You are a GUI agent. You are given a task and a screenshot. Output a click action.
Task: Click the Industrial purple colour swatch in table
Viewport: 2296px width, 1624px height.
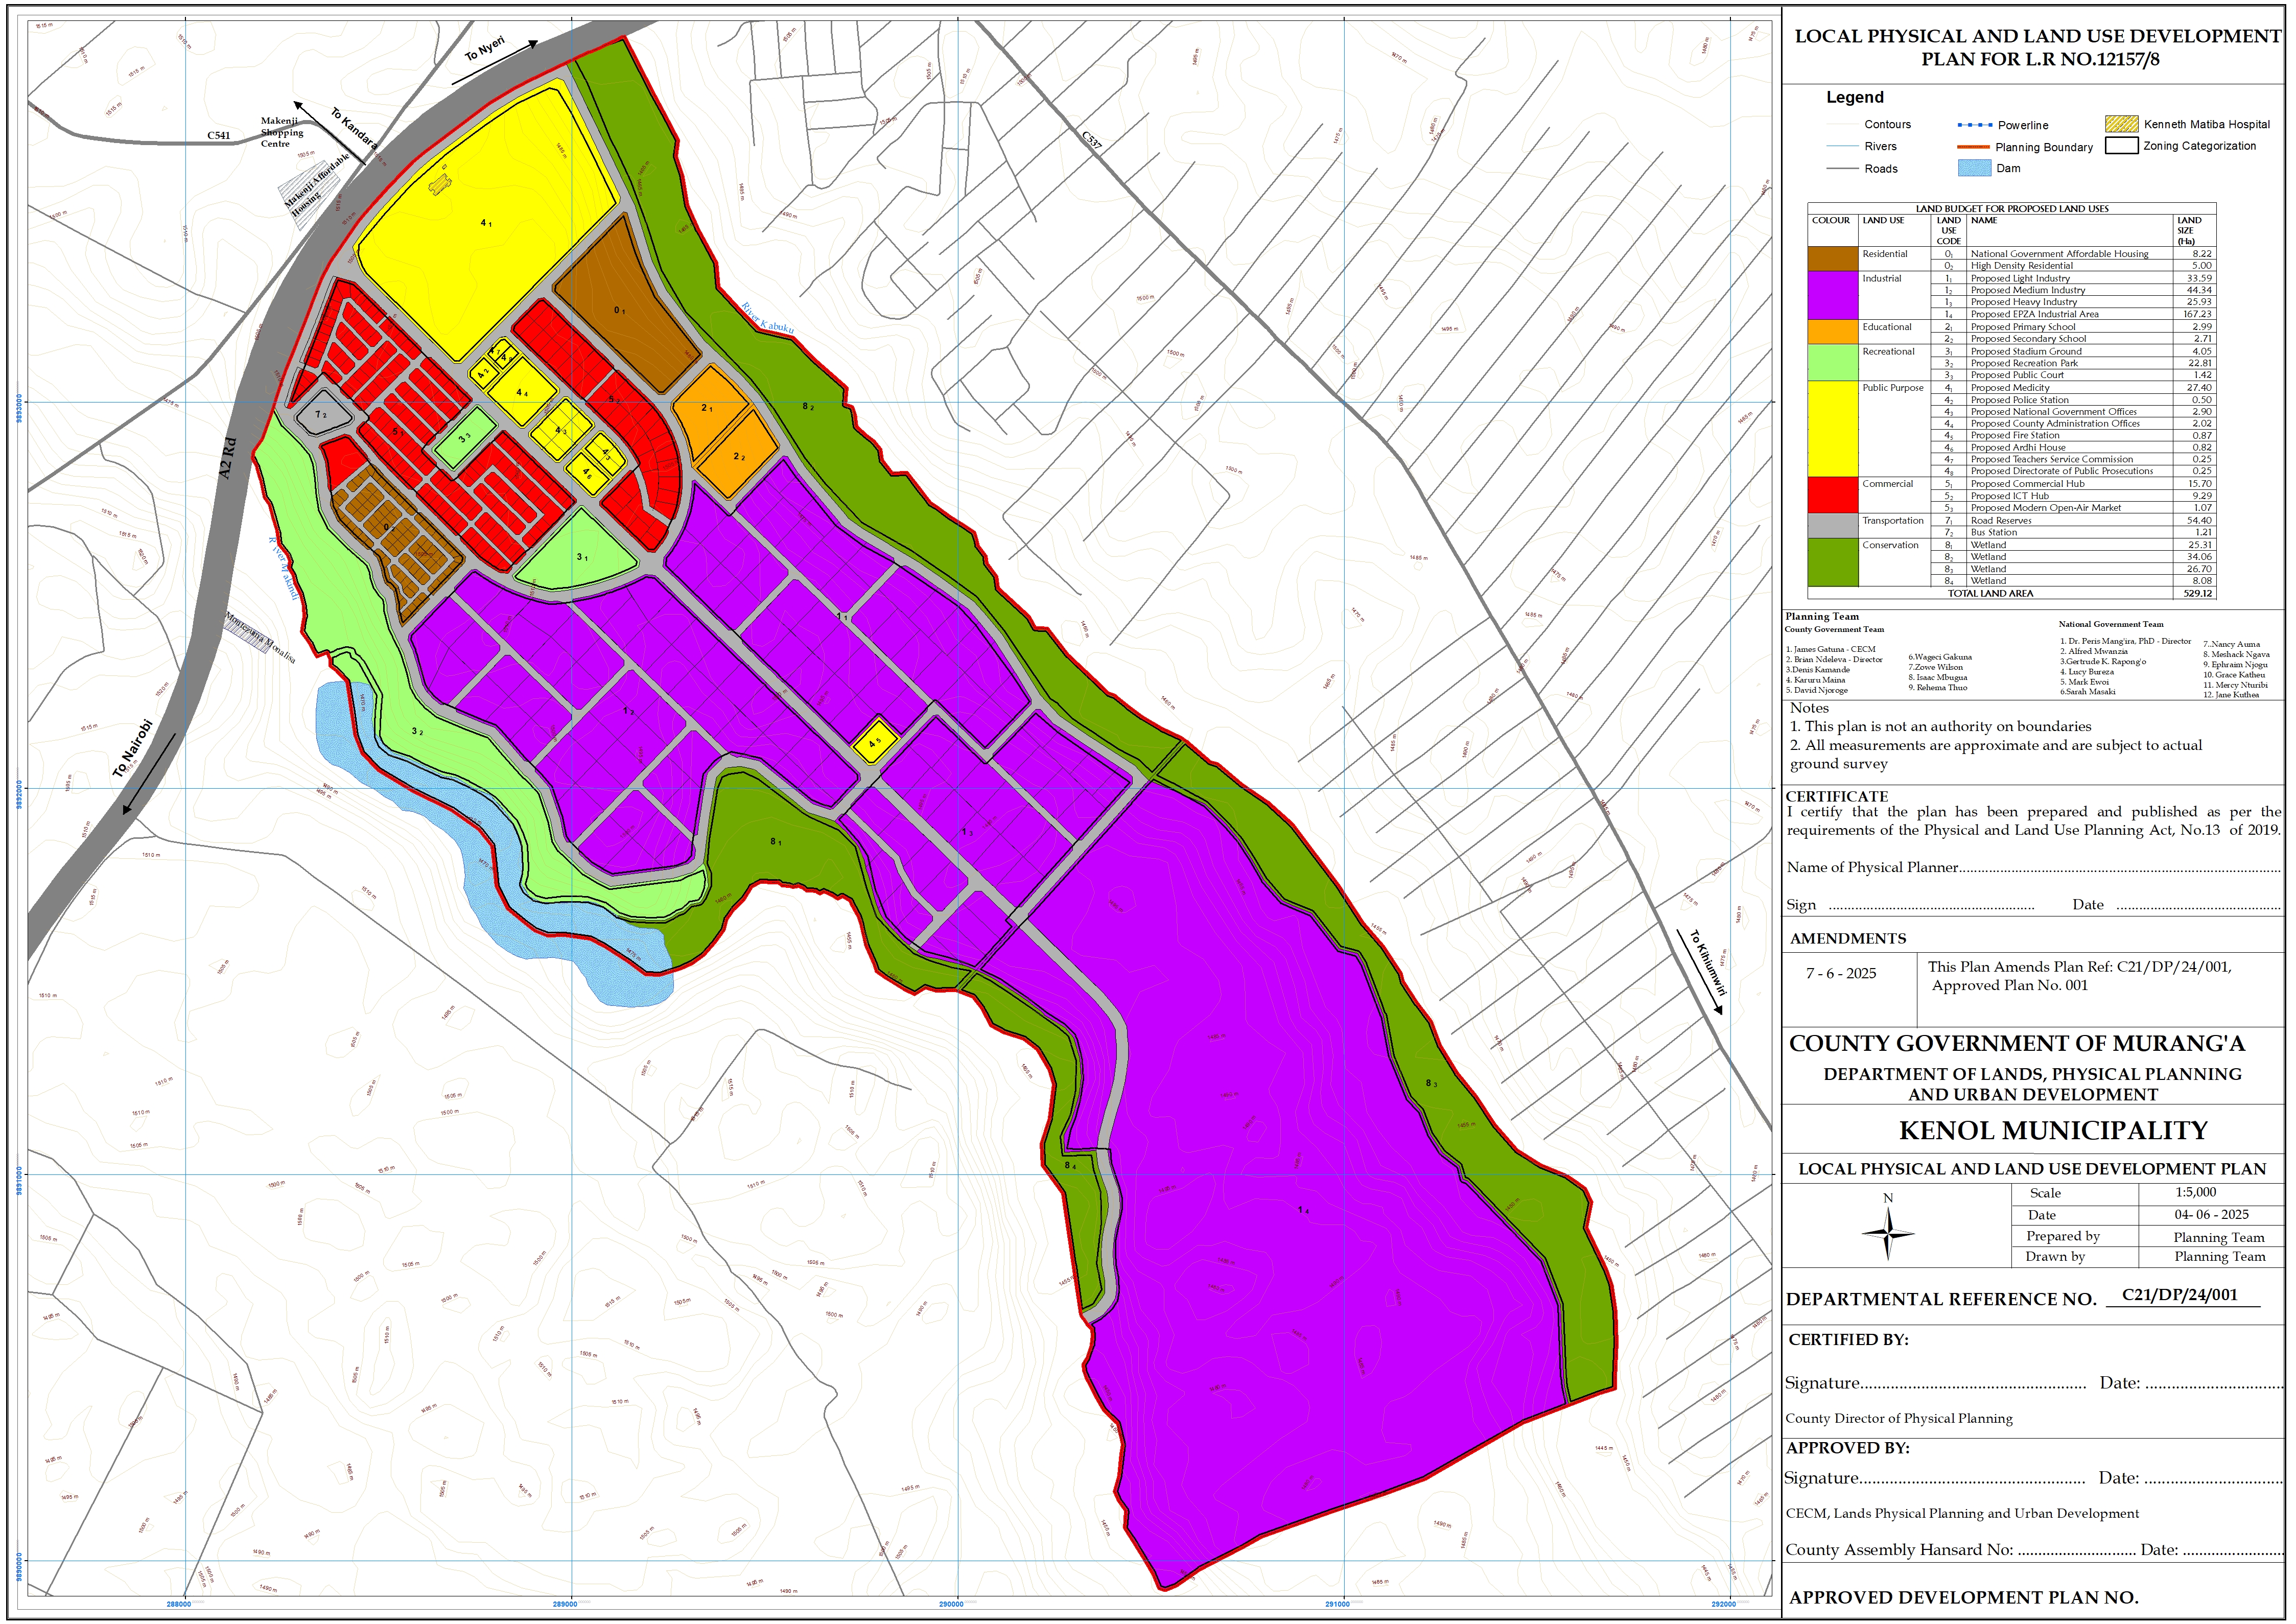pyautogui.click(x=1832, y=296)
